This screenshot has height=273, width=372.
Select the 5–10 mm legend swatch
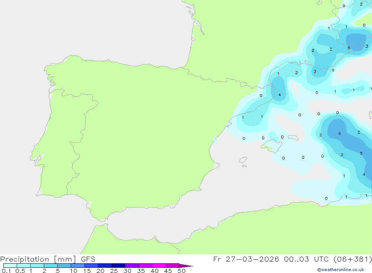pos(64,266)
